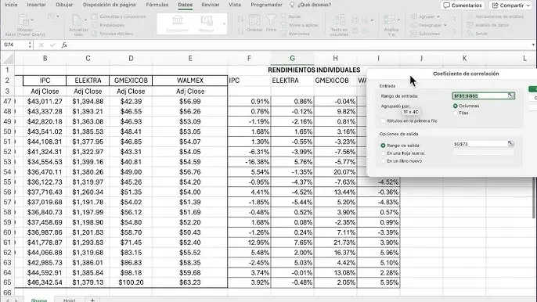Click cell with value $100.20

[x=131, y=282]
